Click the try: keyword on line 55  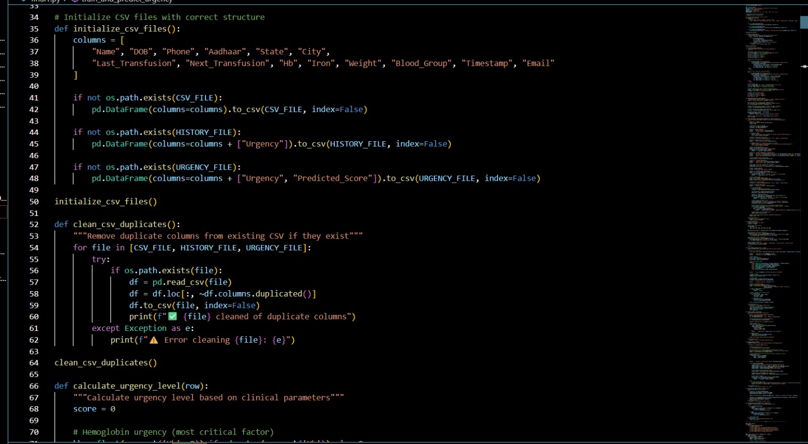[101, 259]
